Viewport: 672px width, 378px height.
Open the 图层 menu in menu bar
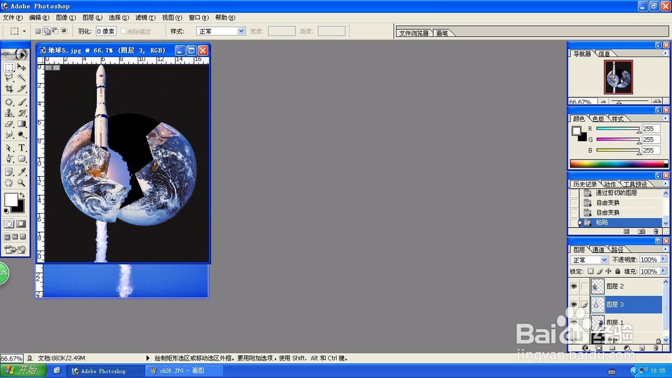(92, 17)
